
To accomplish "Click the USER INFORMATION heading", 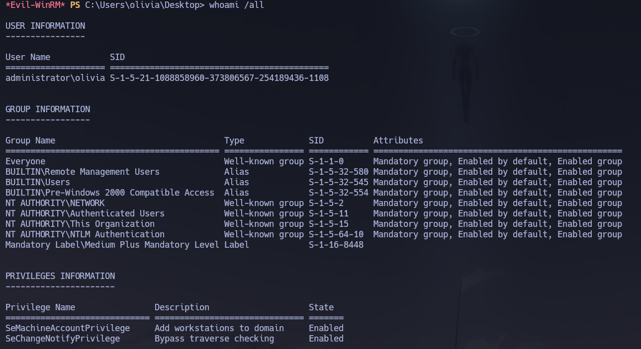I will click(x=45, y=25).
